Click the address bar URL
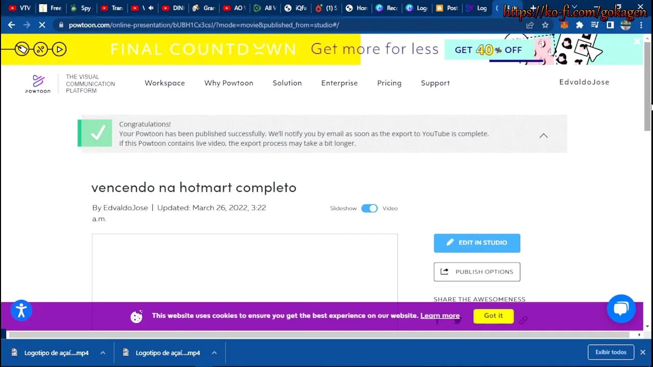The image size is (653, 367). click(204, 25)
